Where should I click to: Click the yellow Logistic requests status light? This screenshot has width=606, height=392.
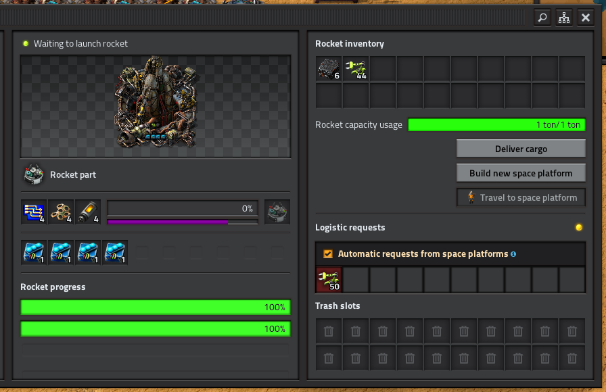tap(578, 228)
